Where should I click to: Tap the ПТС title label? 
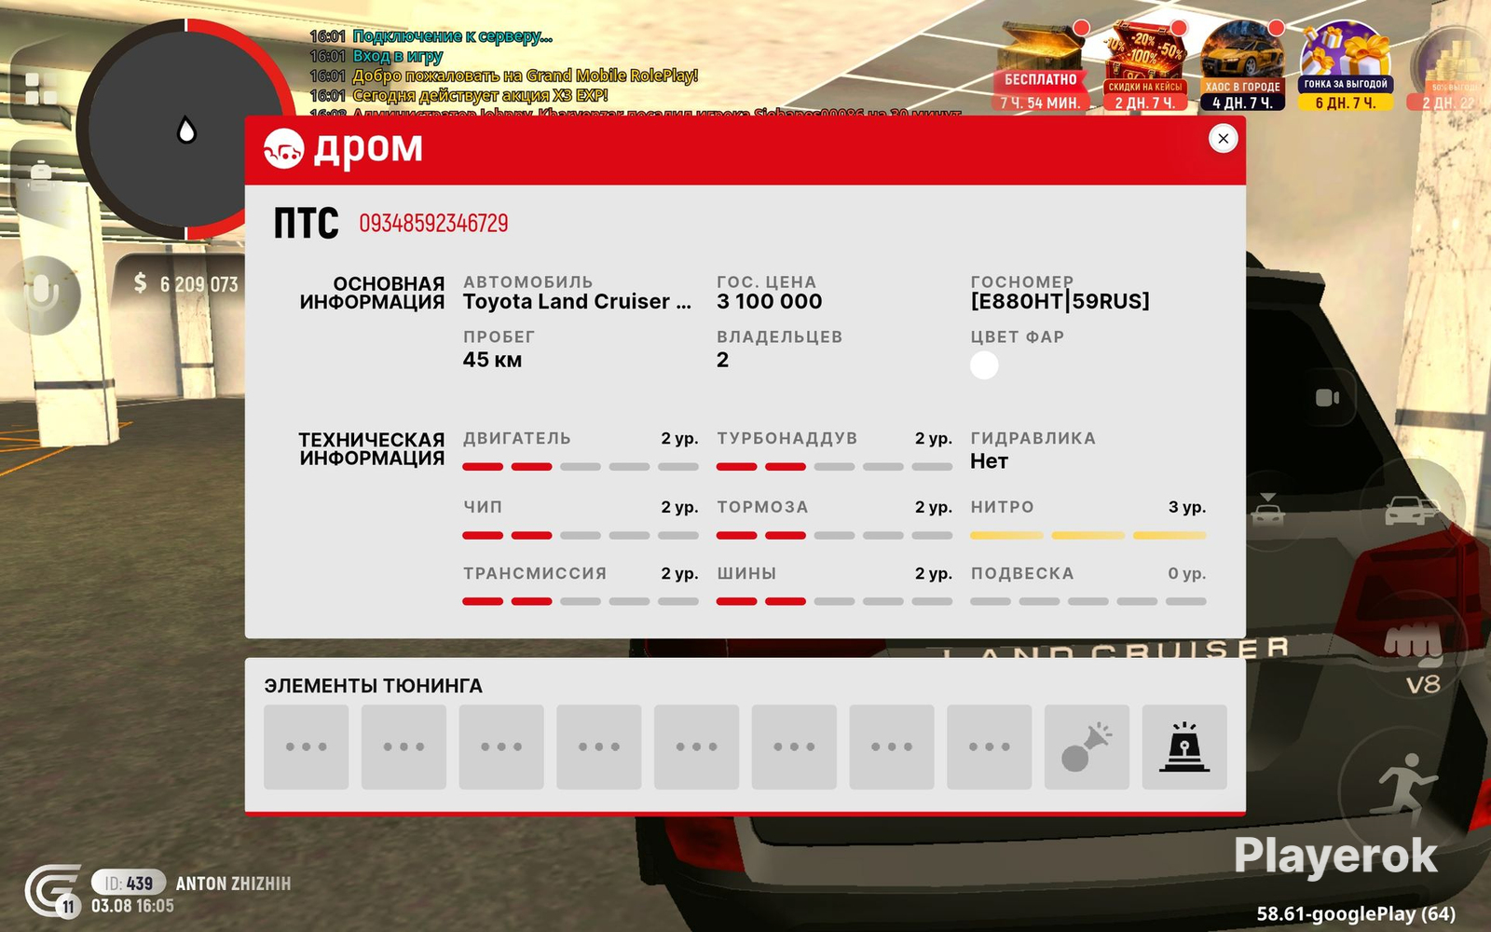pos(306,224)
